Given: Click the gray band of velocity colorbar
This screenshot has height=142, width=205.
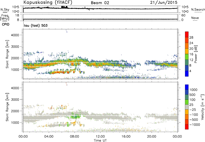Looking at the screenshot, I should tap(187, 107).
